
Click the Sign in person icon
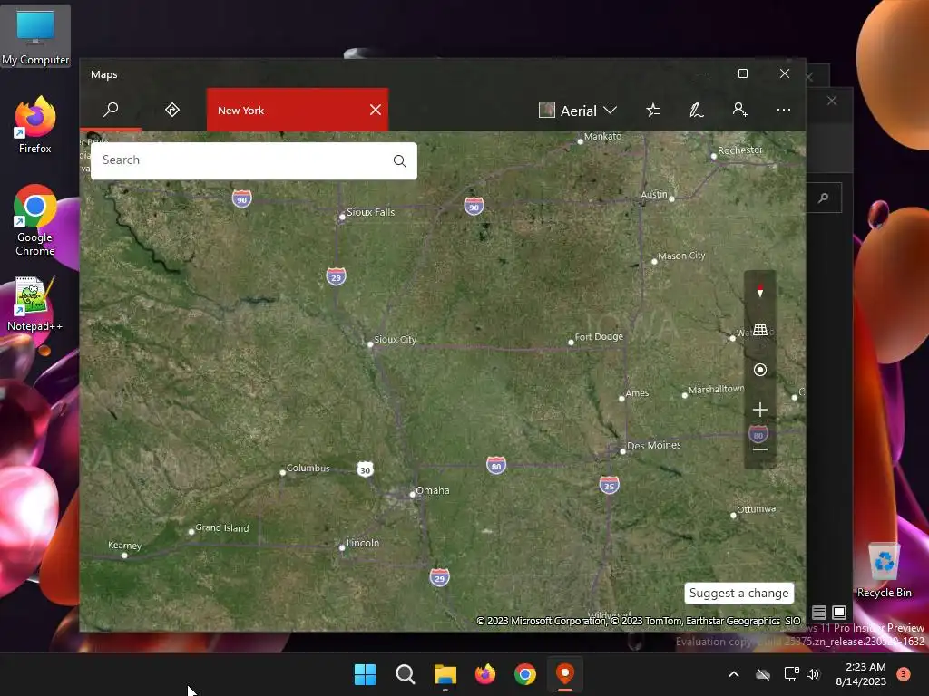(739, 110)
